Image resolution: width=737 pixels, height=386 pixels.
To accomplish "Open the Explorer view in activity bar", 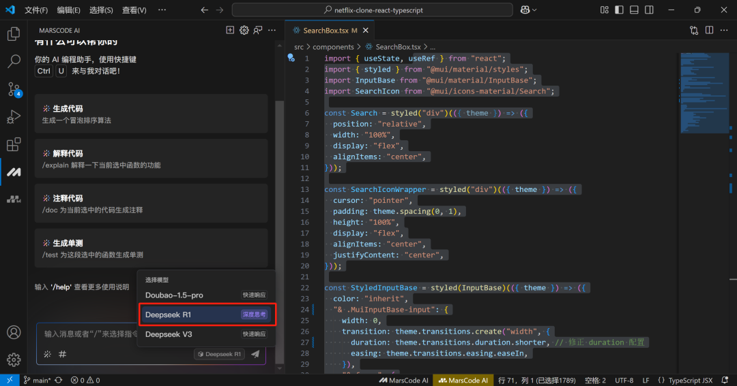I will point(13,34).
